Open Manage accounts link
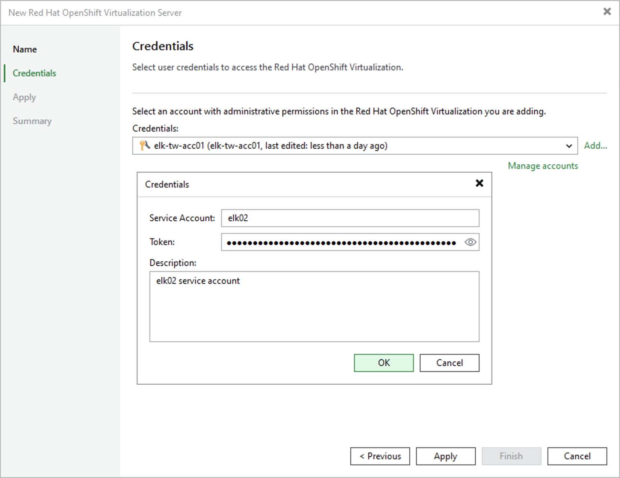620x478 pixels. [x=543, y=166]
